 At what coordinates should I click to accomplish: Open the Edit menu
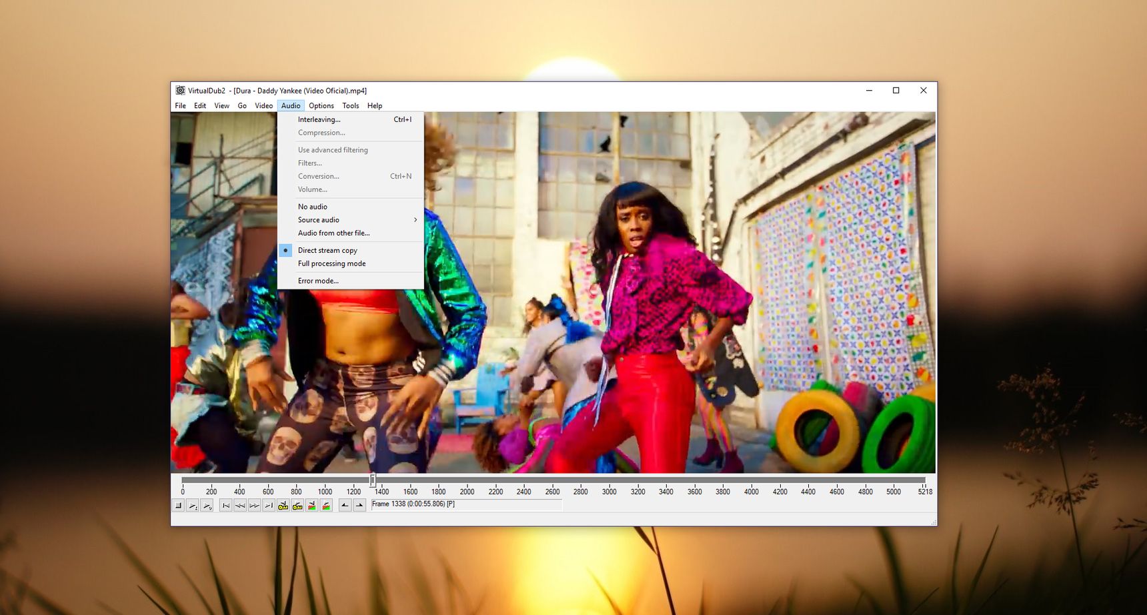tap(200, 105)
